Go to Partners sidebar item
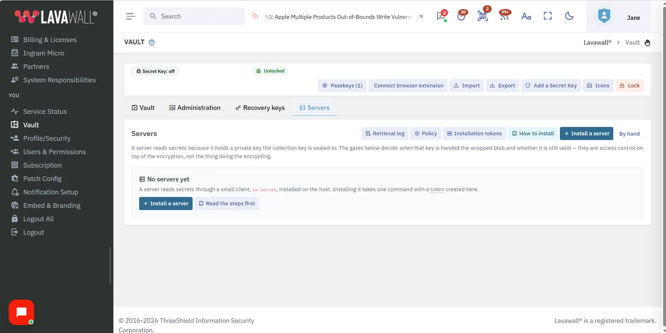Image resolution: width=666 pixels, height=333 pixels. click(36, 67)
